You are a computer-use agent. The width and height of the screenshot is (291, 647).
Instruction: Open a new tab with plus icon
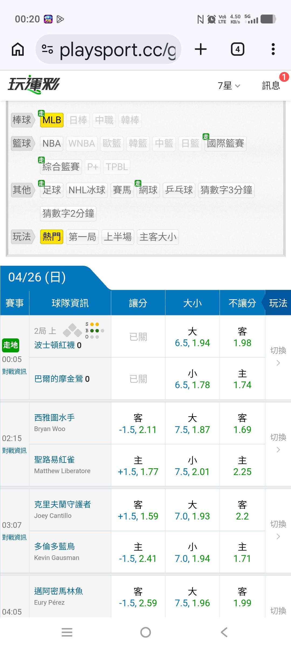point(200,49)
